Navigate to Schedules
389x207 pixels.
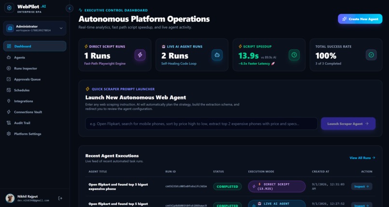tap(35, 90)
